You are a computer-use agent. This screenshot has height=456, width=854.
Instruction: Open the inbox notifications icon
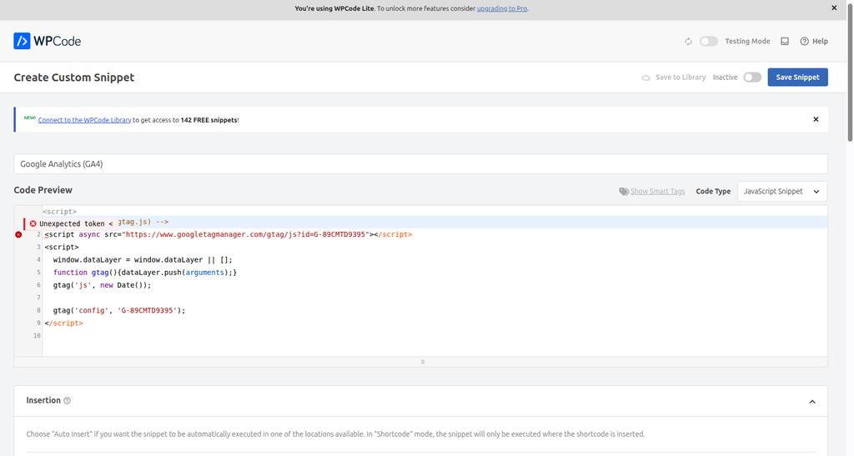tap(785, 42)
